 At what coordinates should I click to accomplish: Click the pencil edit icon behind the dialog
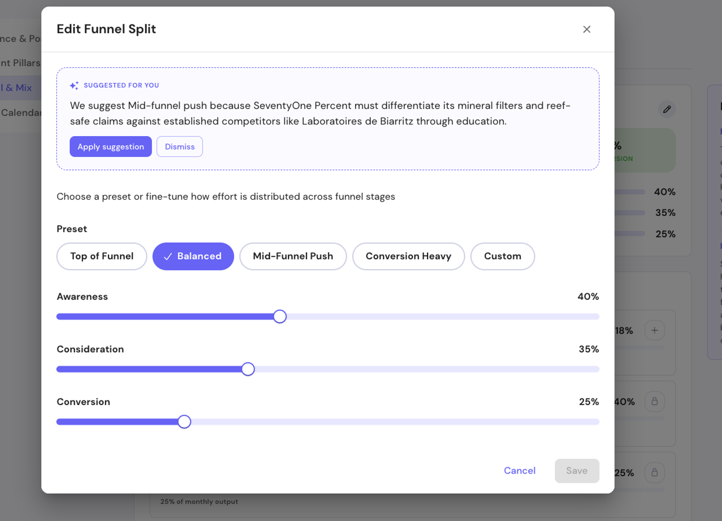(666, 109)
